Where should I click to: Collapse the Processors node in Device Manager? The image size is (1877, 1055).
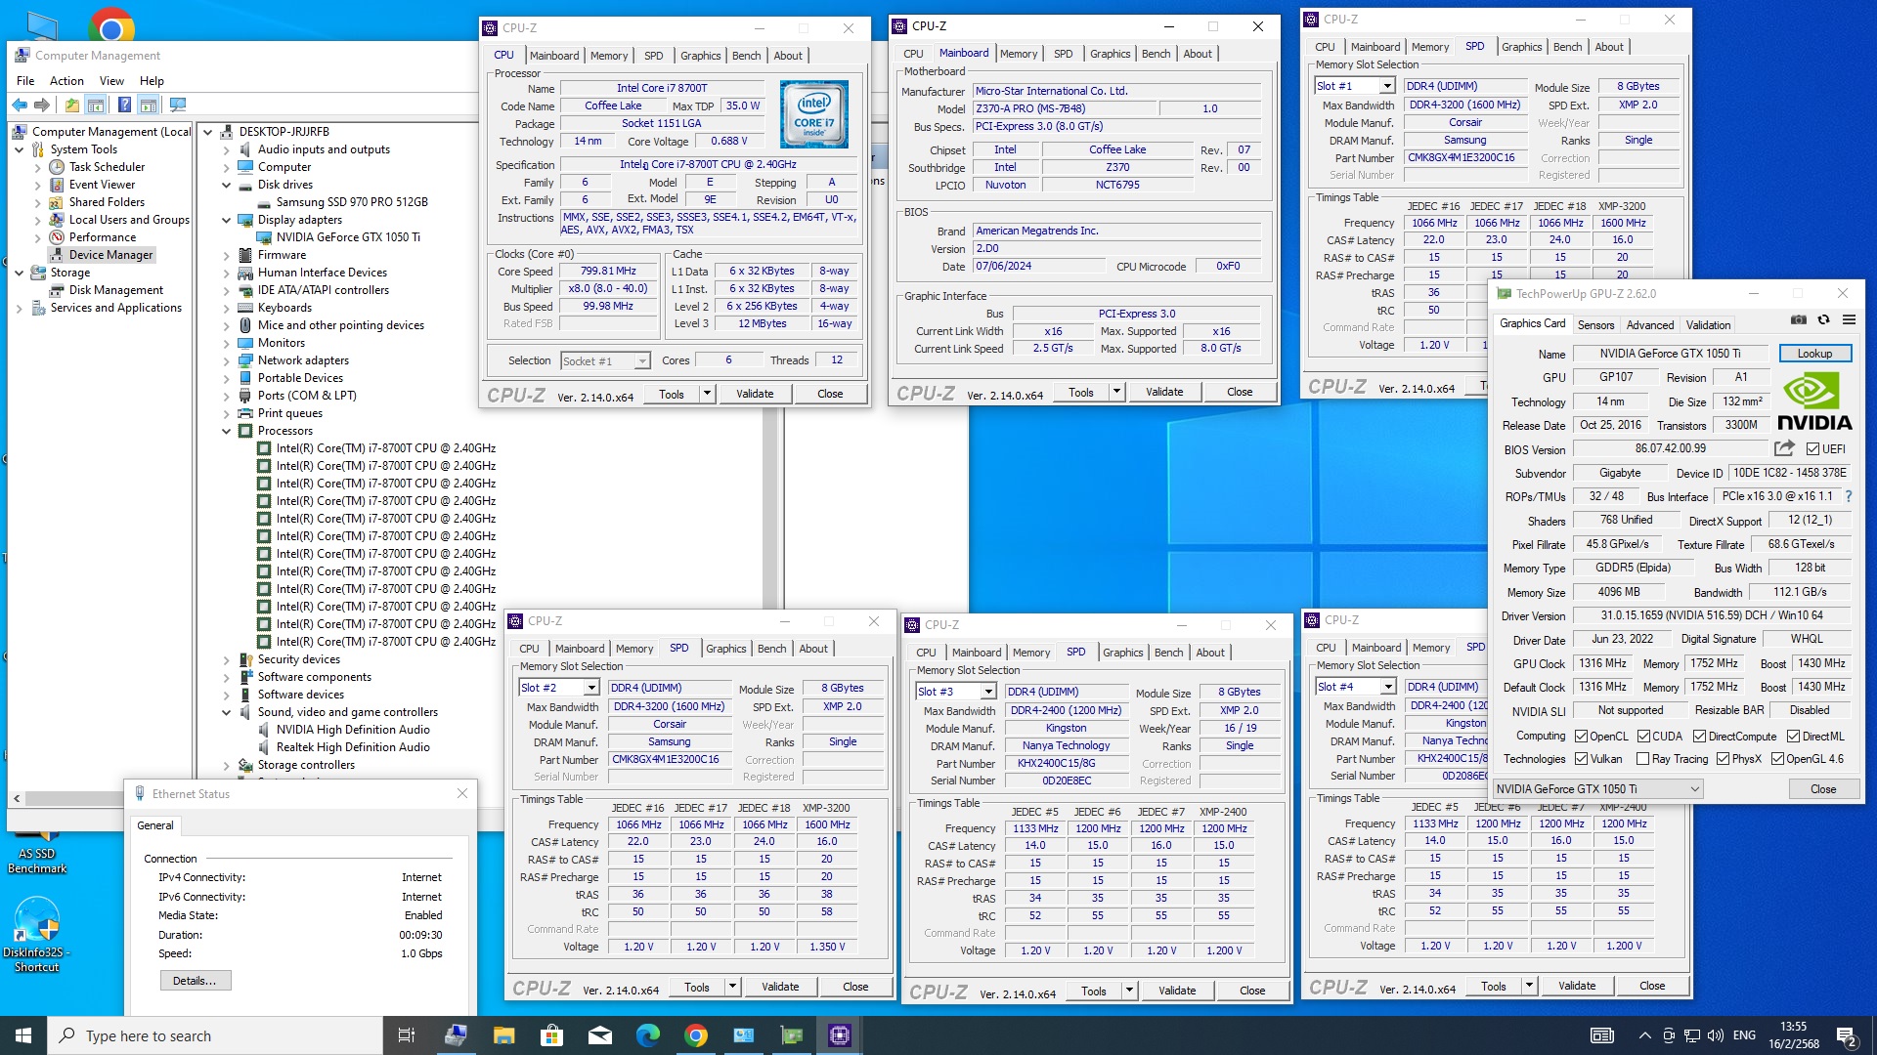pyautogui.click(x=227, y=431)
